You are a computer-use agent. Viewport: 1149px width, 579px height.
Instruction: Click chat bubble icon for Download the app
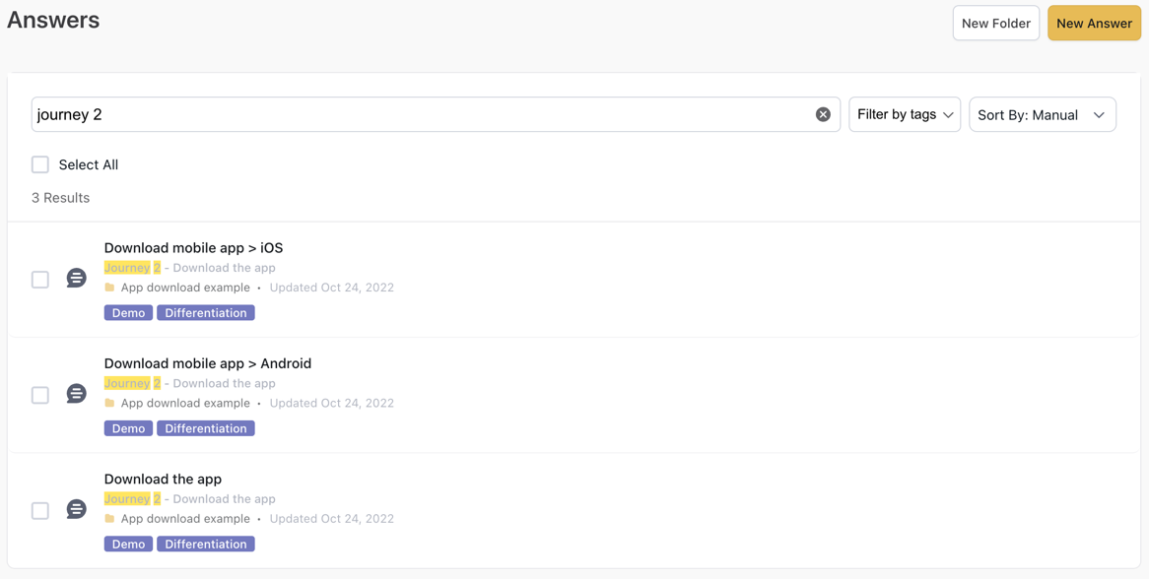pyautogui.click(x=76, y=509)
